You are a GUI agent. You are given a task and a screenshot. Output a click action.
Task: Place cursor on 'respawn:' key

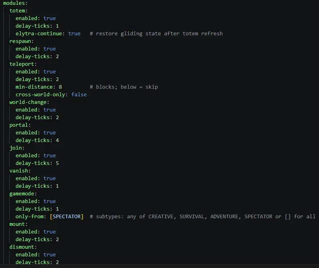(21, 41)
